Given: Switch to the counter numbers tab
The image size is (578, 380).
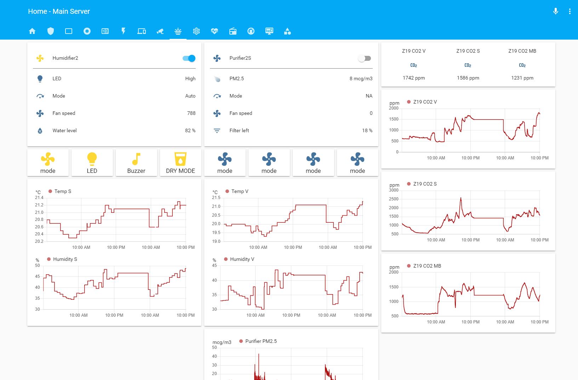Looking at the screenshot, I should [105, 31].
